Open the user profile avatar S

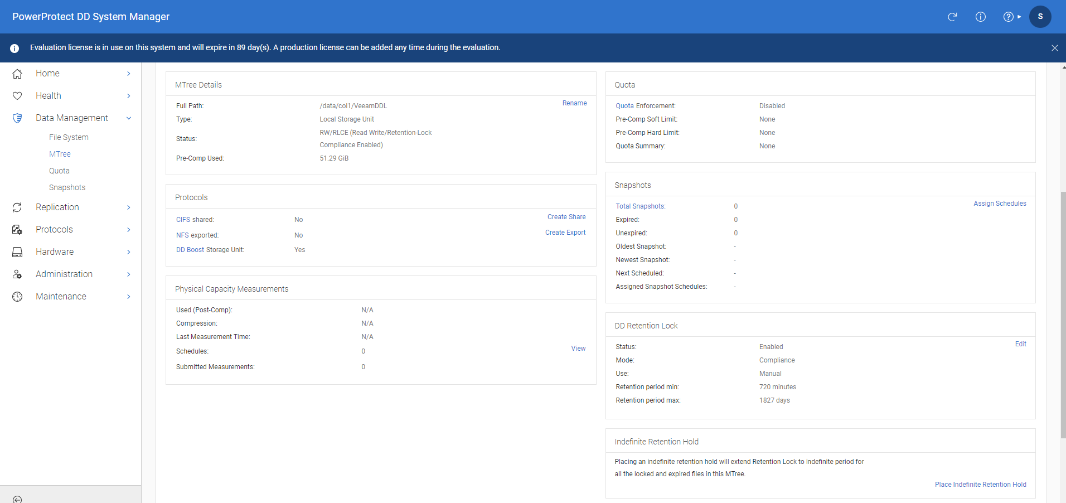click(x=1040, y=17)
